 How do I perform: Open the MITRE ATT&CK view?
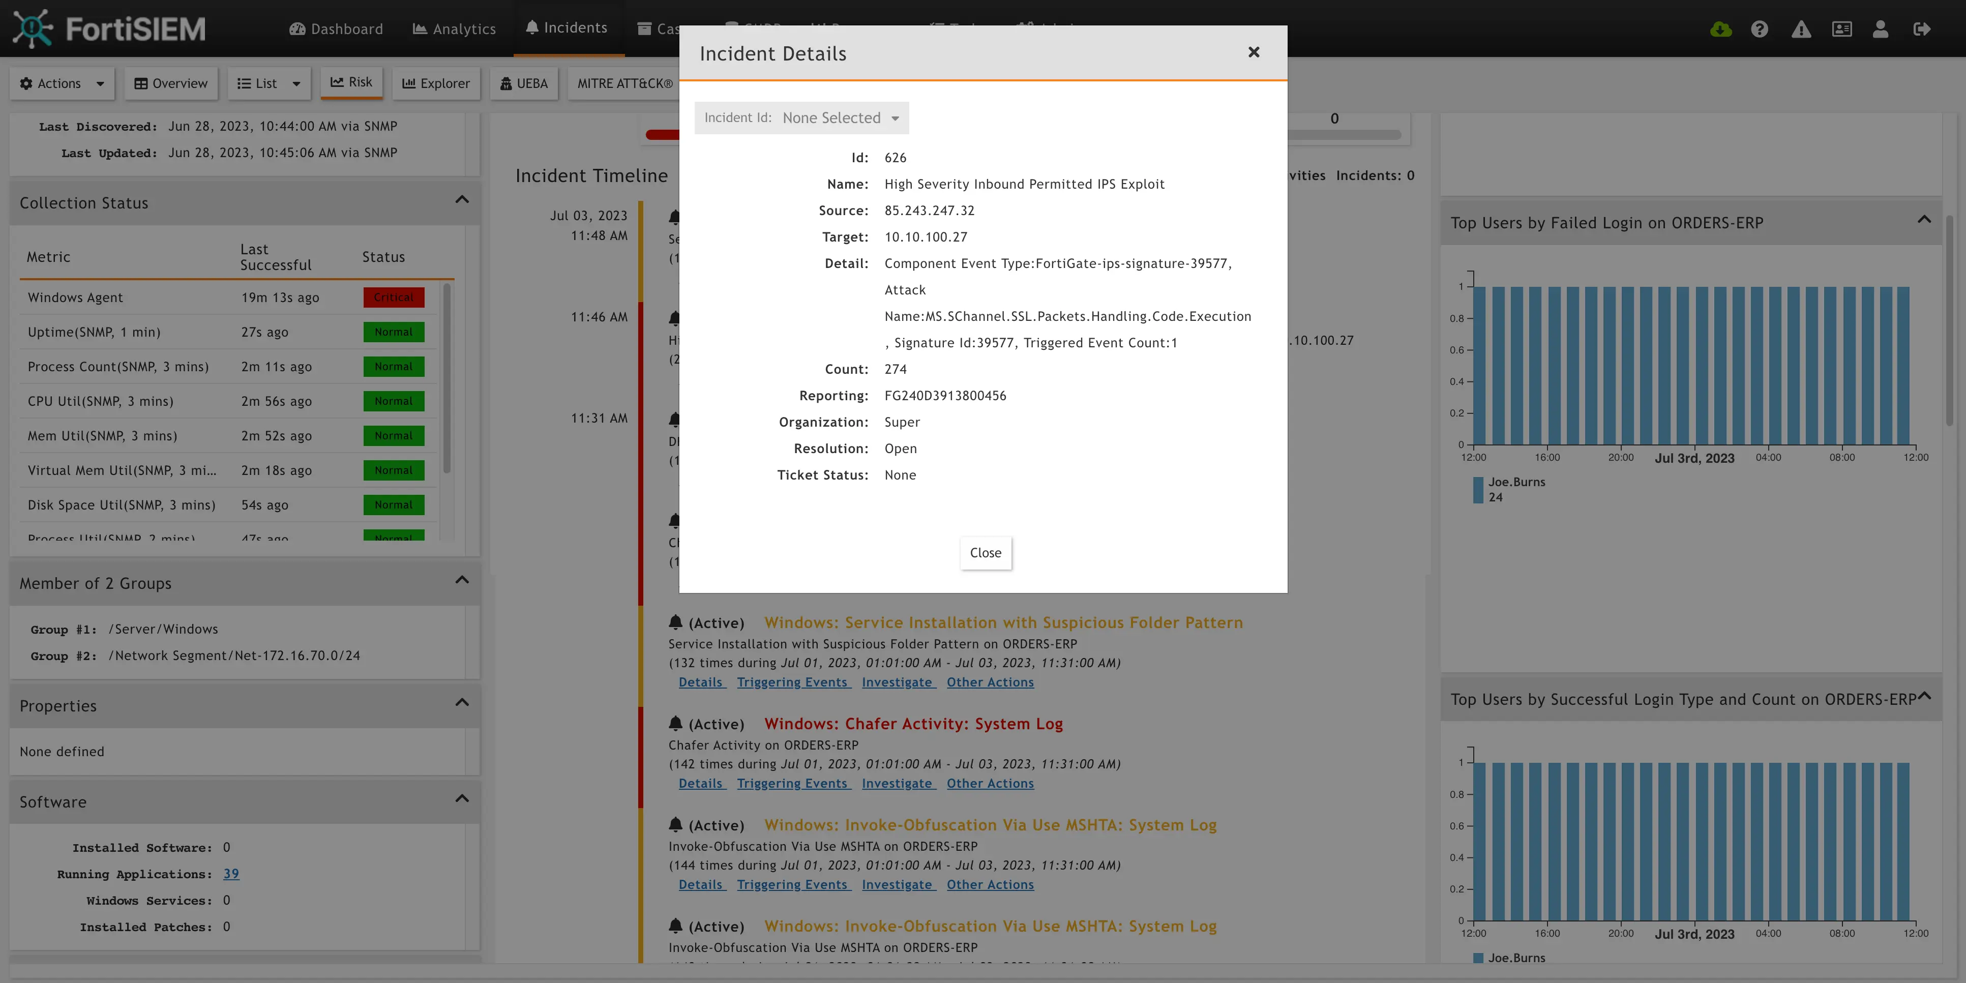(x=624, y=83)
